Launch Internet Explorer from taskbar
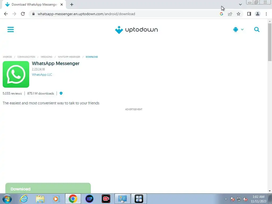The width and height of the screenshot is (272, 204). pyautogui.click(x=24, y=199)
